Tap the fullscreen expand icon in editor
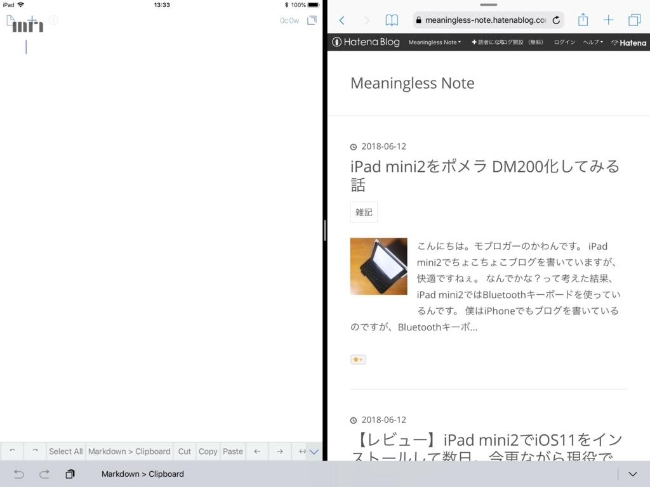The image size is (650, 487). coord(312,20)
